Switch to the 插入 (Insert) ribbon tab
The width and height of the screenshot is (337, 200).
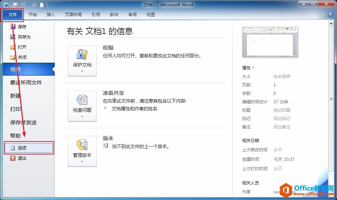tap(51, 14)
